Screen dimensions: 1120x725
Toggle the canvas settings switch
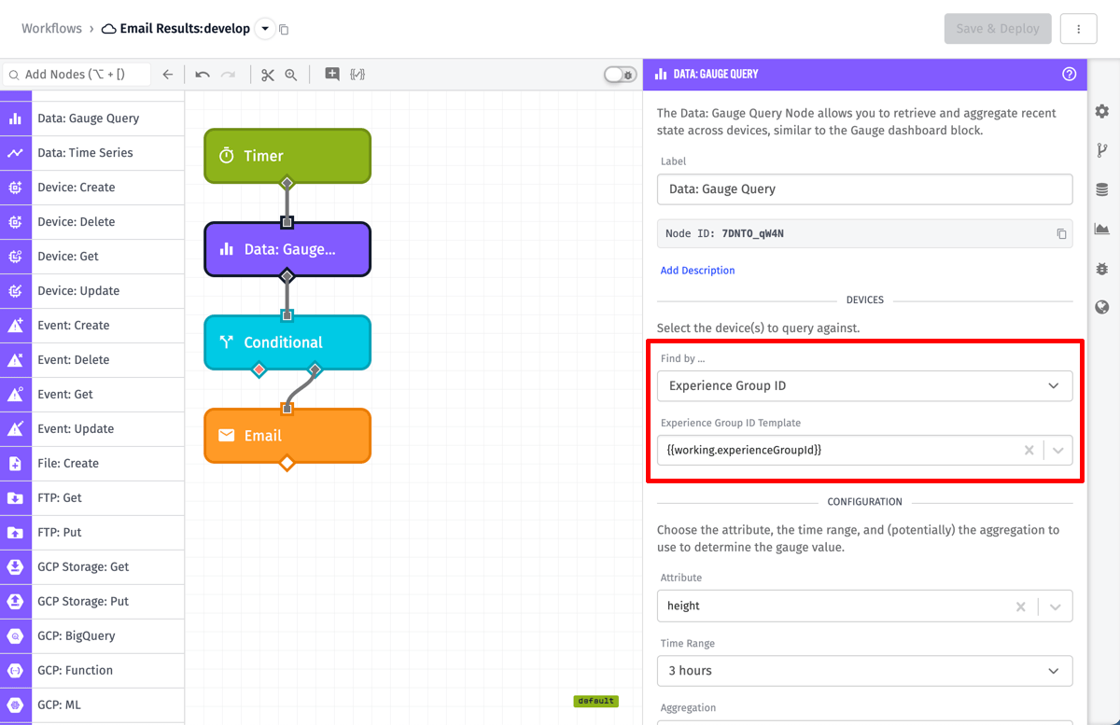(x=620, y=75)
